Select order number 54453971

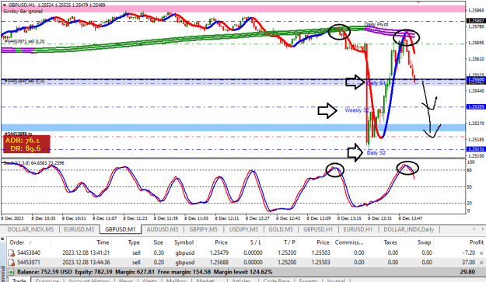click(x=29, y=263)
